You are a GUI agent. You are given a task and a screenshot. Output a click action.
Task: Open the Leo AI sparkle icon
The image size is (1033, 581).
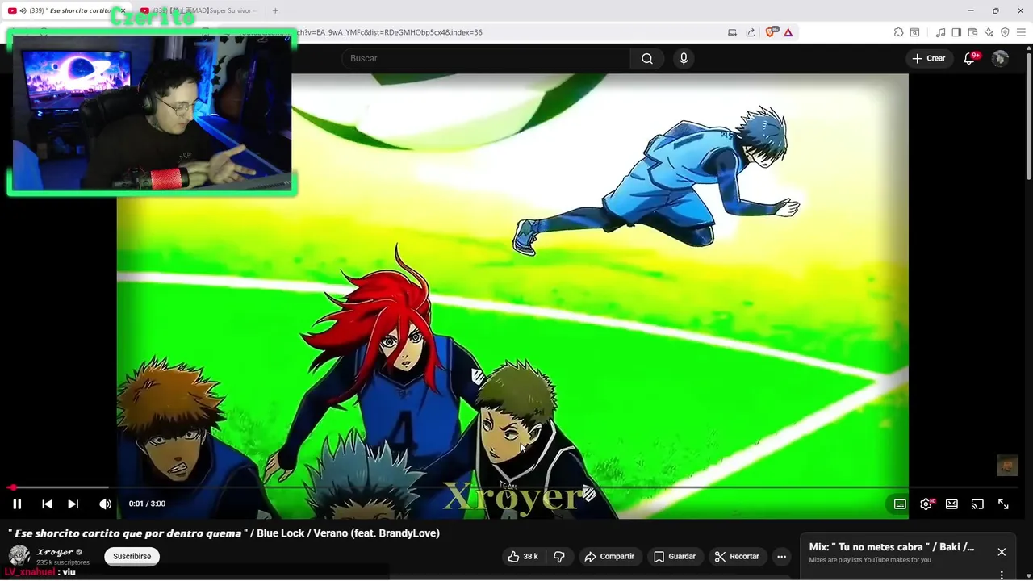click(989, 32)
